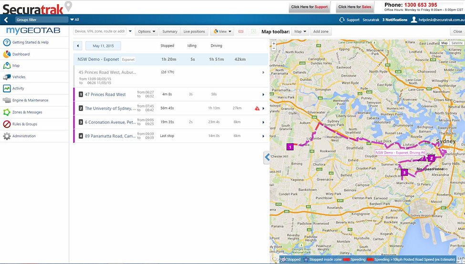Open the Dashboard page from sidebar
The width and height of the screenshot is (465, 264).
pyautogui.click(x=21, y=54)
